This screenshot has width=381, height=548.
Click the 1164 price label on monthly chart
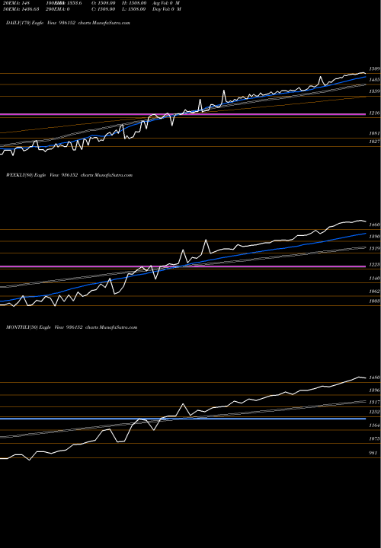pyautogui.click(x=374, y=425)
